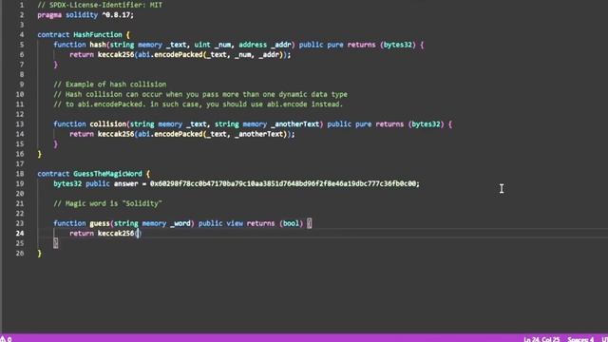Click the return keyword on line 24

coord(82,234)
